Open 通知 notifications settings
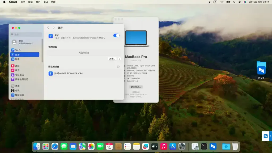272x153 pixels. pos(25,66)
